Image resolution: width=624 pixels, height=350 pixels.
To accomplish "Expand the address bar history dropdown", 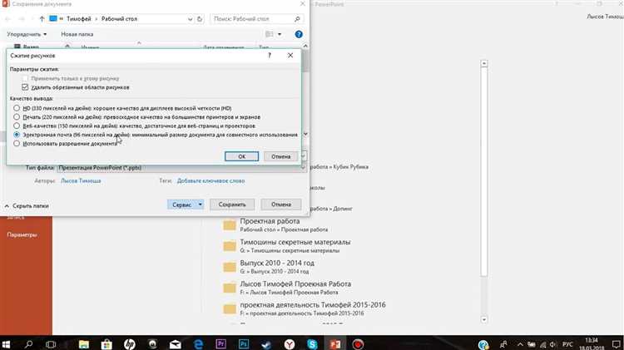I will [x=190, y=18].
